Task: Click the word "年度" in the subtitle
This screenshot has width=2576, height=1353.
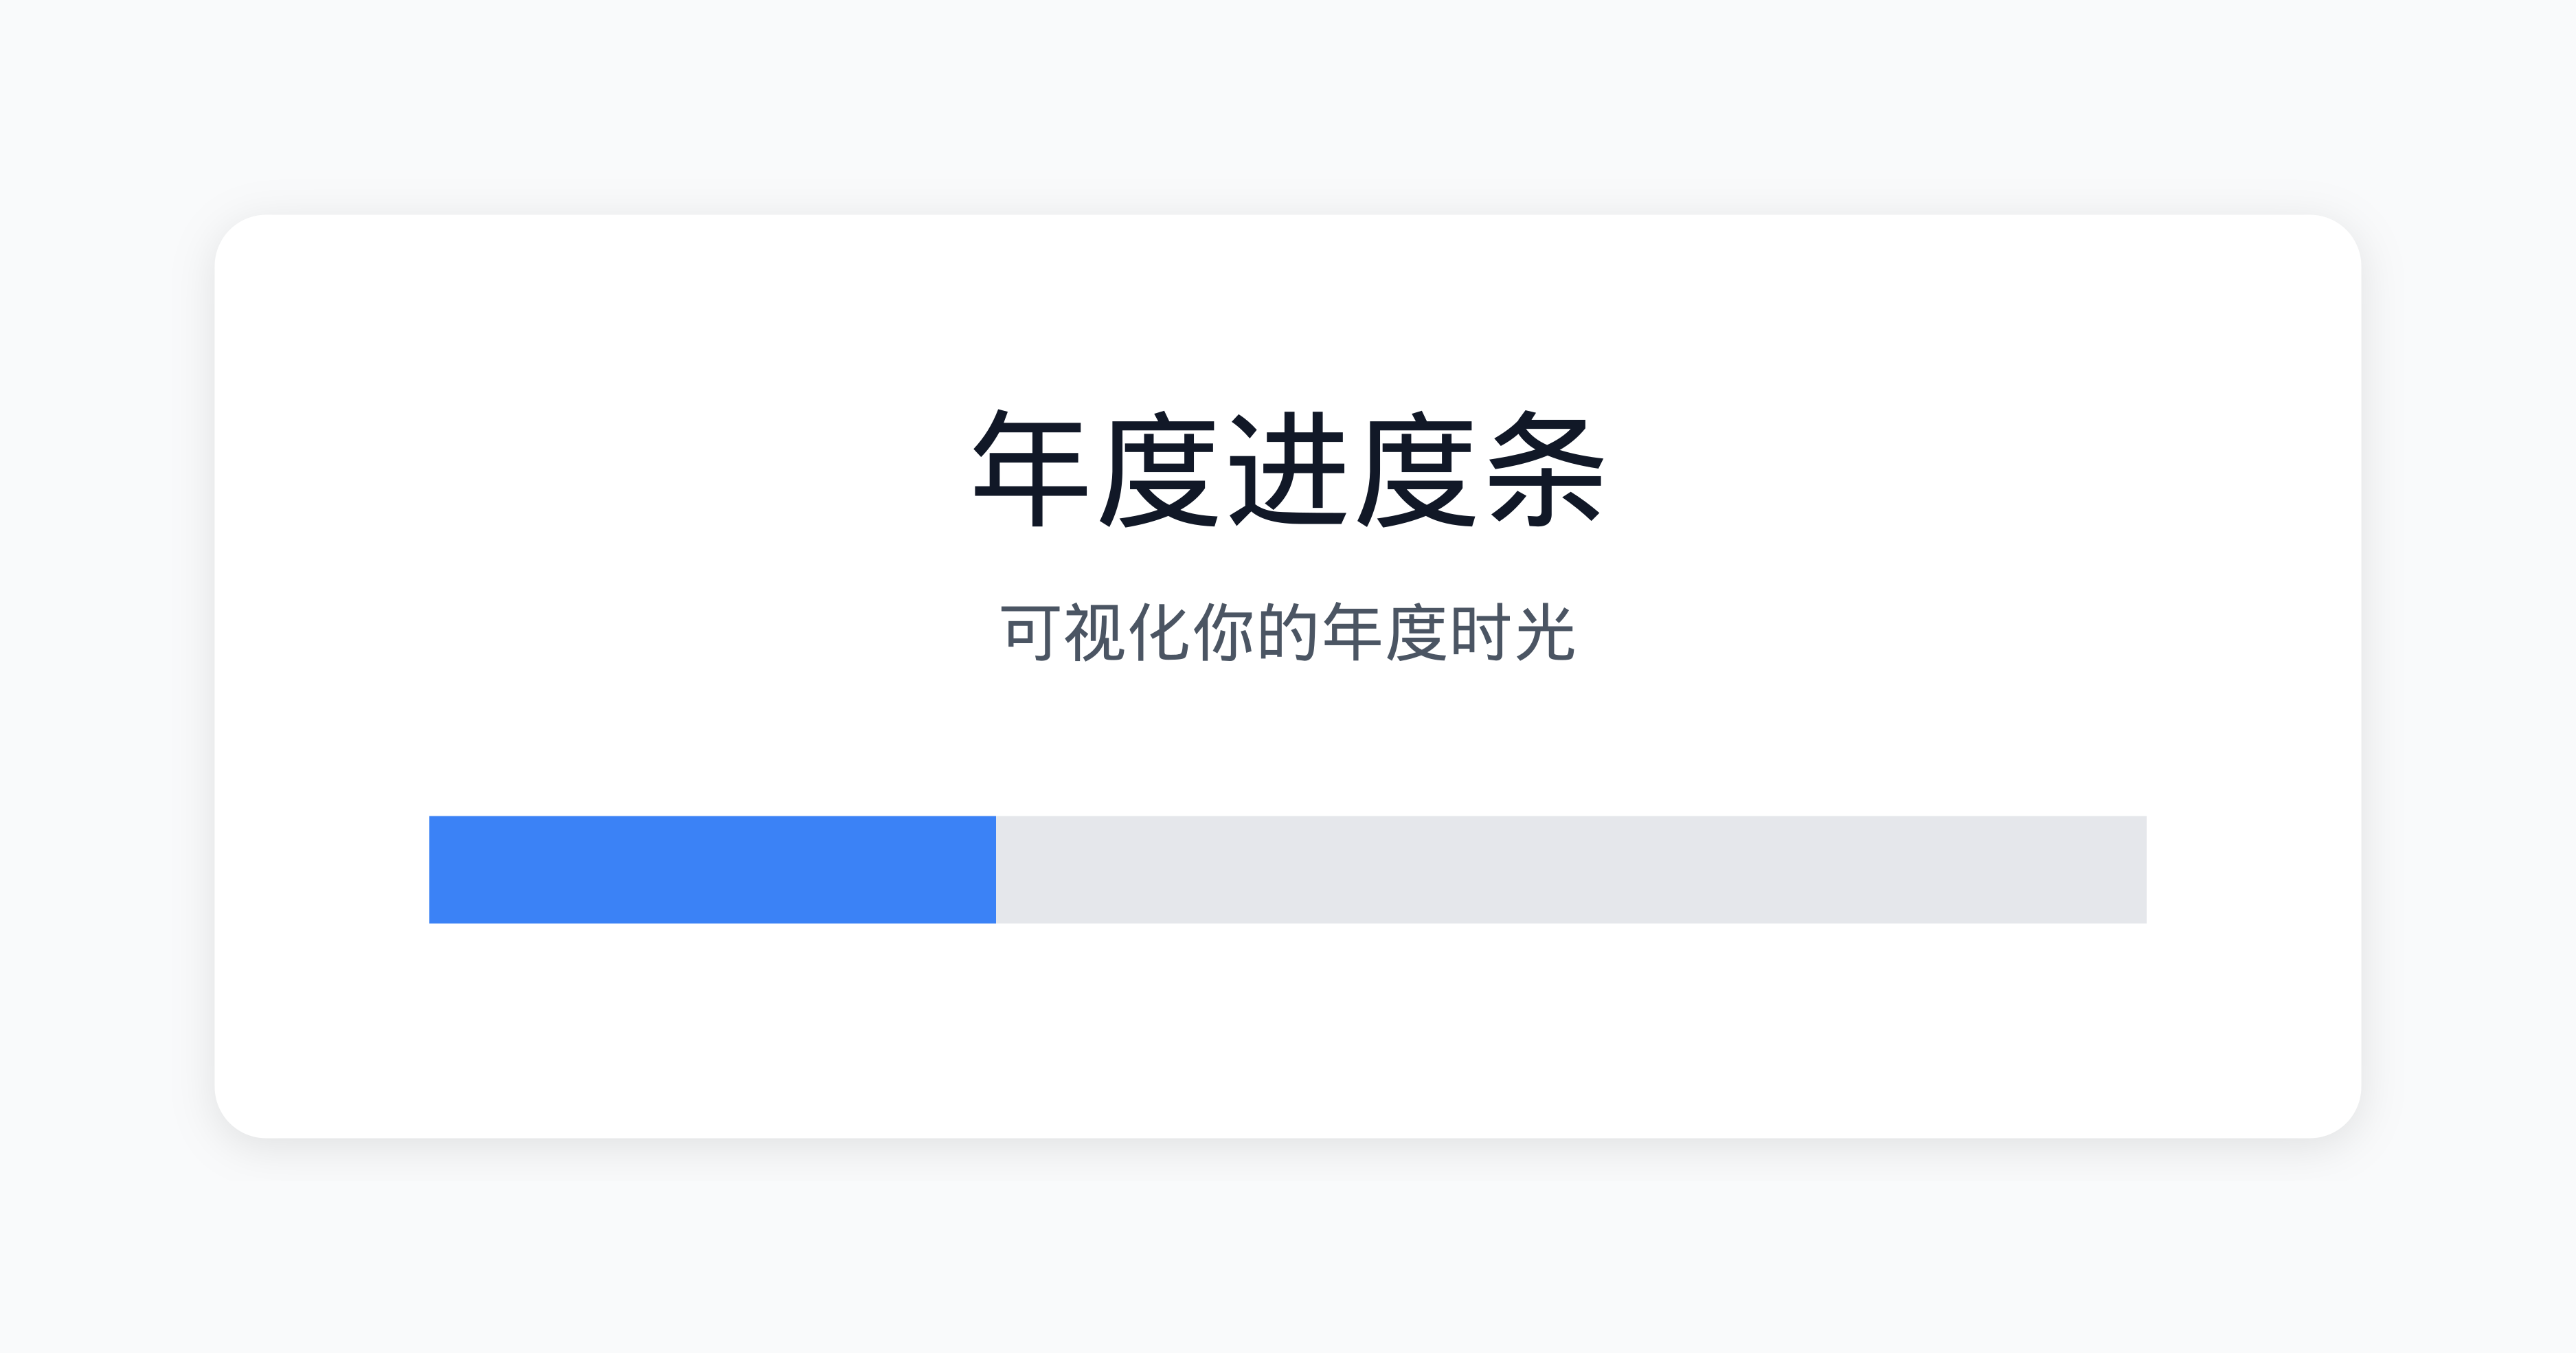Action: [1384, 633]
